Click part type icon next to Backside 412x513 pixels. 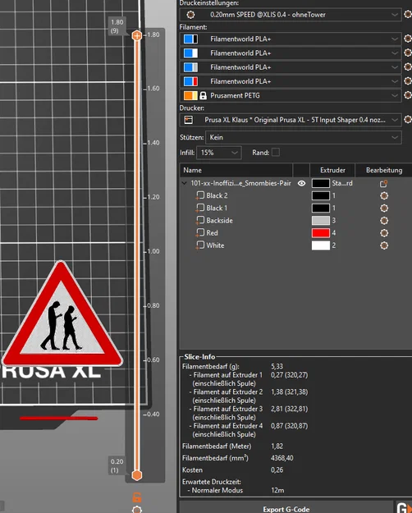(x=199, y=221)
